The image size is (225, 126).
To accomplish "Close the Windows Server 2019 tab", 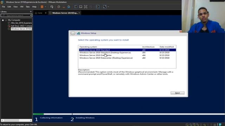I will point(79,13).
